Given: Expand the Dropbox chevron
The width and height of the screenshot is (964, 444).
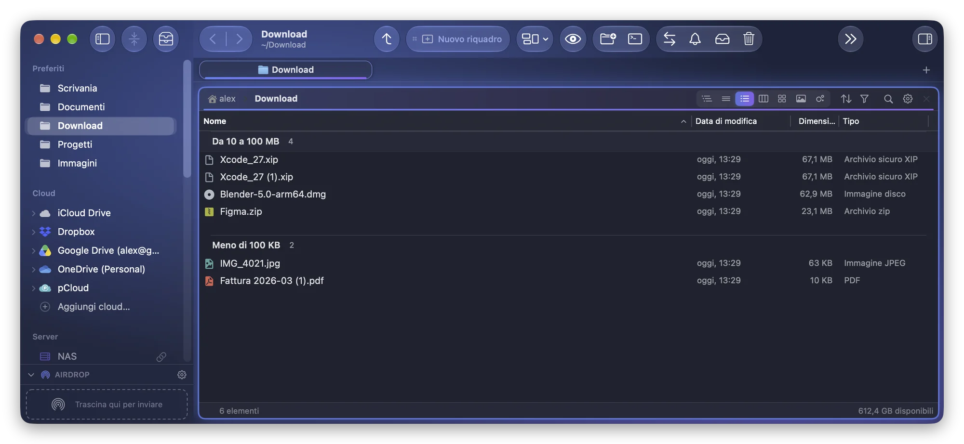Looking at the screenshot, I should [33, 232].
